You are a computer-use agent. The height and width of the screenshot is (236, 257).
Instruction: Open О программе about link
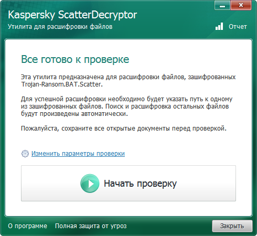click(x=28, y=226)
